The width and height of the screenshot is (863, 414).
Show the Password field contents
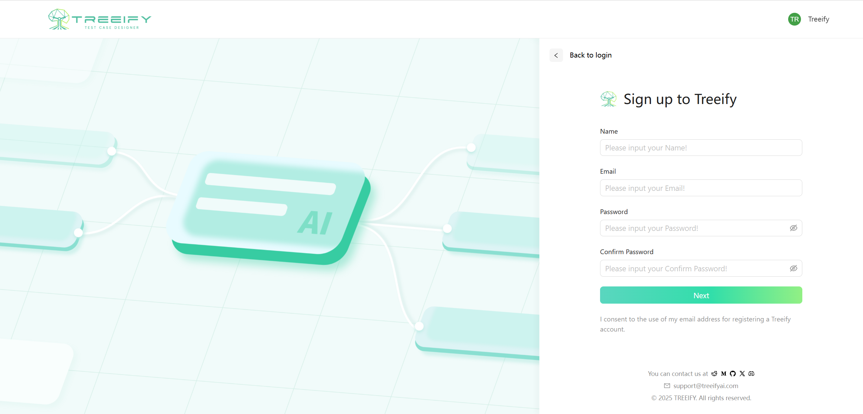pyautogui.click(x=793, y=228)
